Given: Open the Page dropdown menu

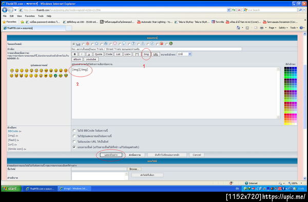Looking at the screenshot, I should [273, 28].
